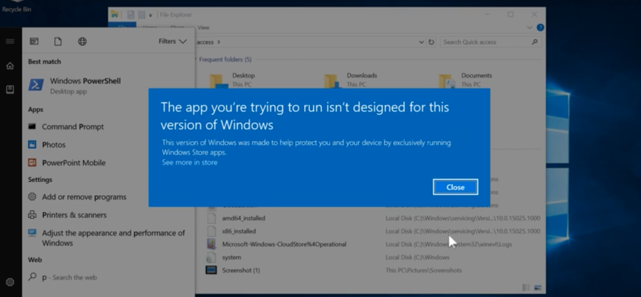Open 'Printers & scanners' setting
Screen dimensions: 641x297
click(x=74, y=215)
